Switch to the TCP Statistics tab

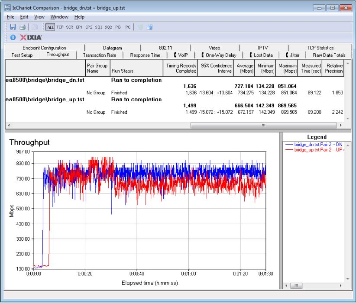(320, 48)
